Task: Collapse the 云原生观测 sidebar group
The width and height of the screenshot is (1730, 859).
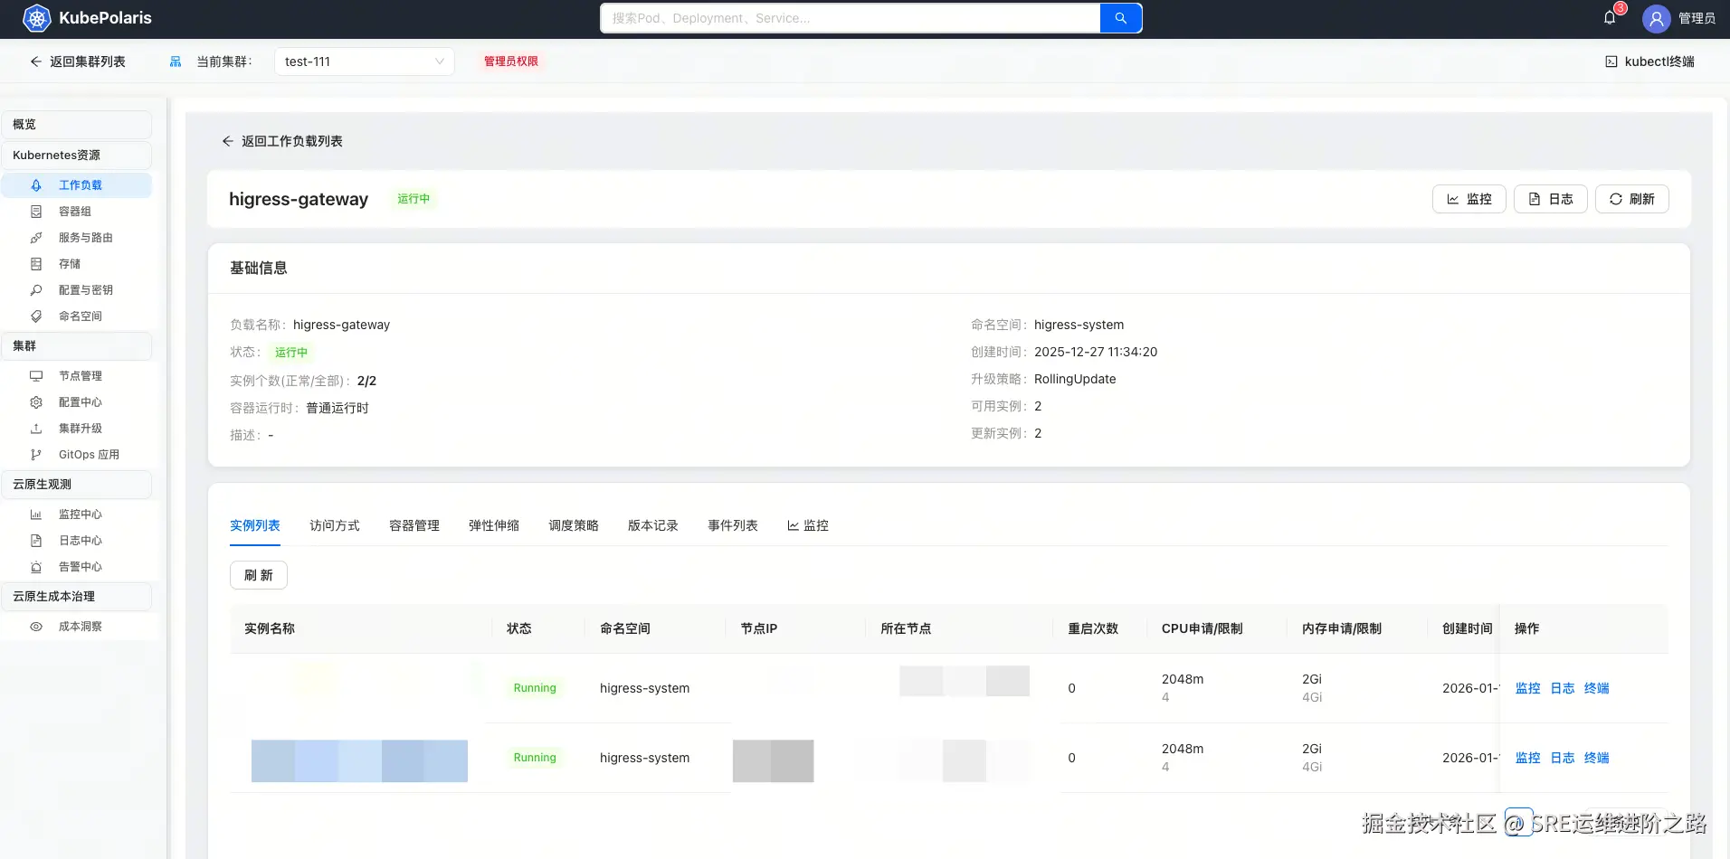Action: (x=77, y=485)
